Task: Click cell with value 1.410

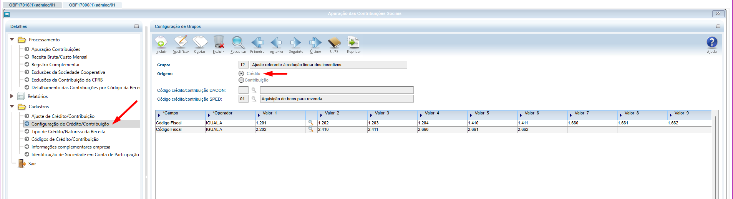Action: click(x=492, y=123)
